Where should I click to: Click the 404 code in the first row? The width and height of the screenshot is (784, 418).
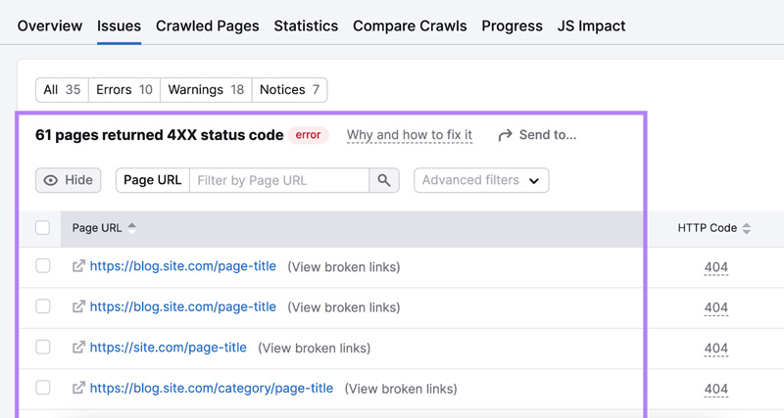(715, 267)
